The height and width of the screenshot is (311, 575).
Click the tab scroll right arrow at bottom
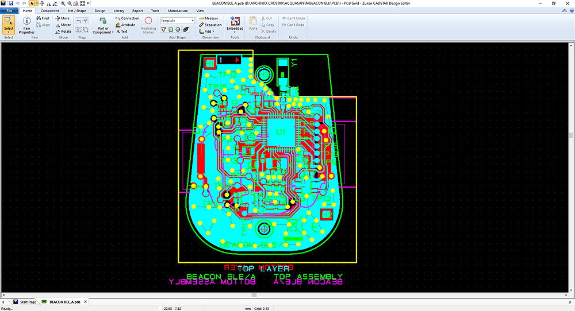pos(570,302)
